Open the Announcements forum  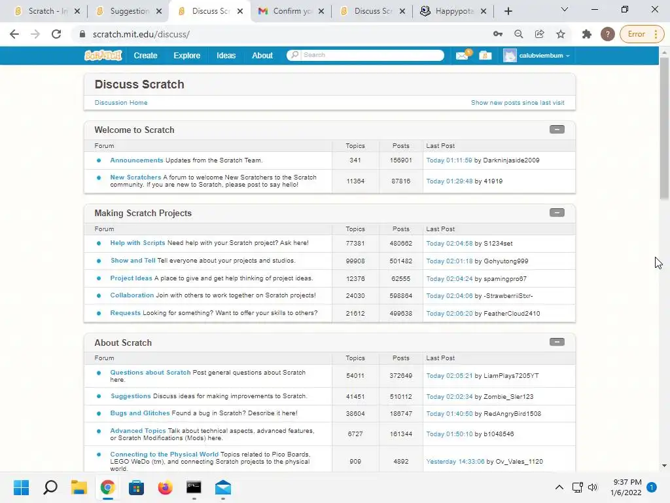pyautogui.click(x=136, y=160)
